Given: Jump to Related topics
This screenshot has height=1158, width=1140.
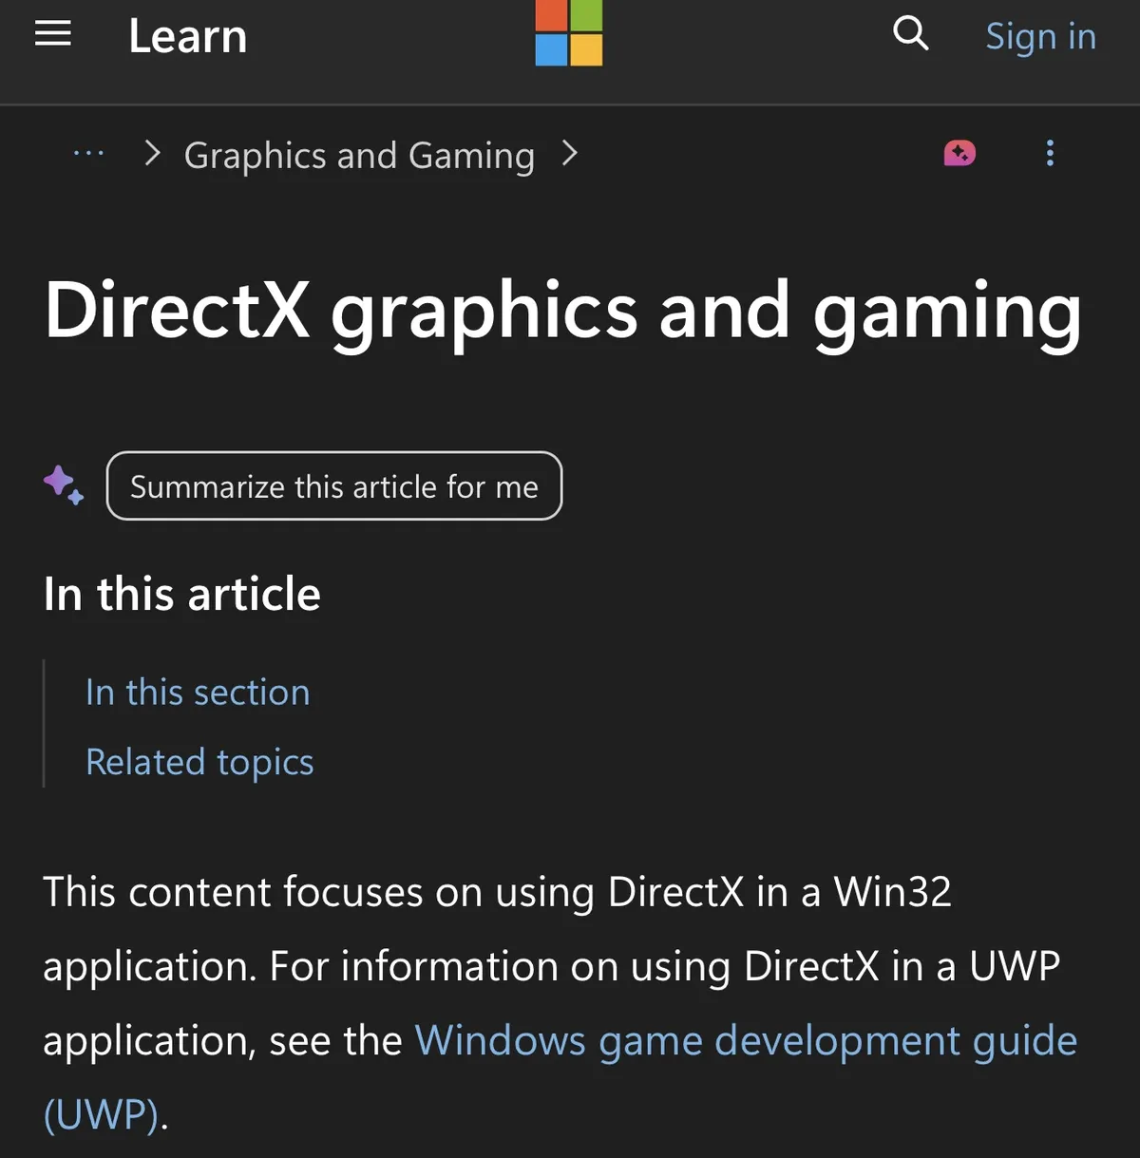Looking at the screenshot, I should [199, 762].
